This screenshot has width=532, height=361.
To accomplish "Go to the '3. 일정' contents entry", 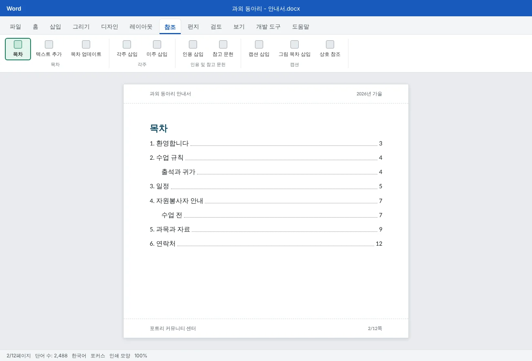I will click(266, 186).
